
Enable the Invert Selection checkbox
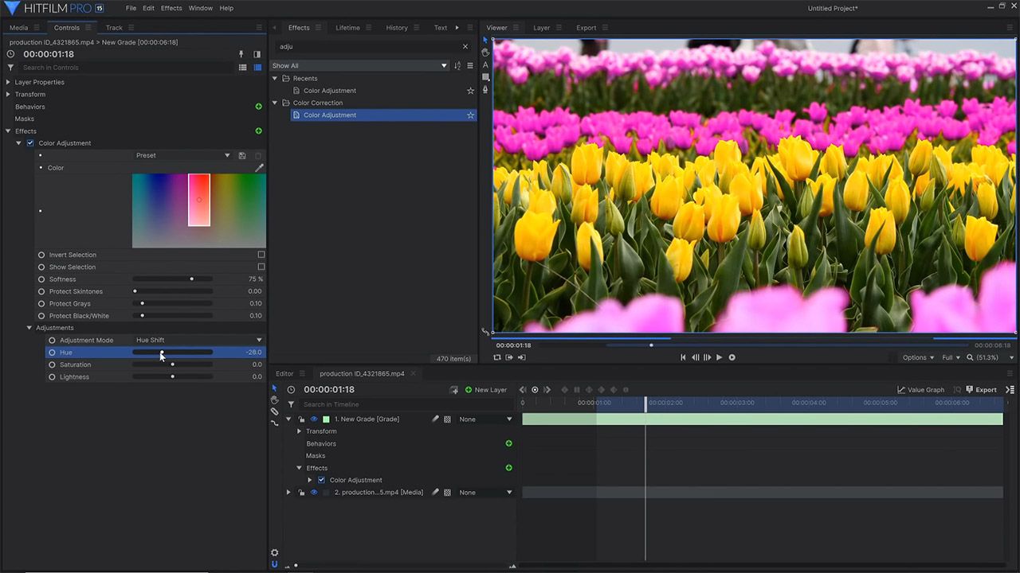click(x=261, y=255)
